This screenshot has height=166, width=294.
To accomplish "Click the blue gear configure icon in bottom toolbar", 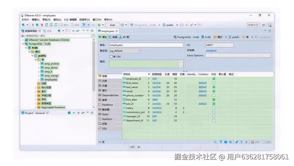I will point(226,142).
